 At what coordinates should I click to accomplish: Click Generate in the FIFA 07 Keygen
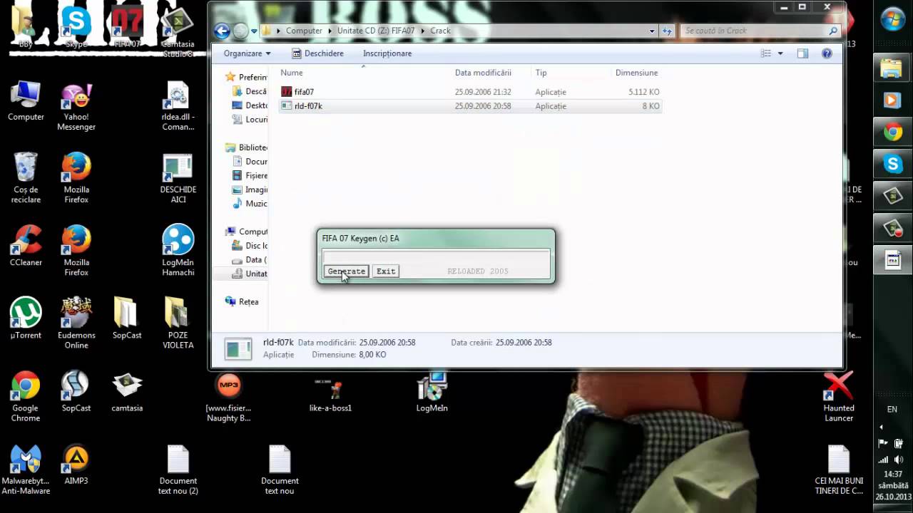click(346, 271)
